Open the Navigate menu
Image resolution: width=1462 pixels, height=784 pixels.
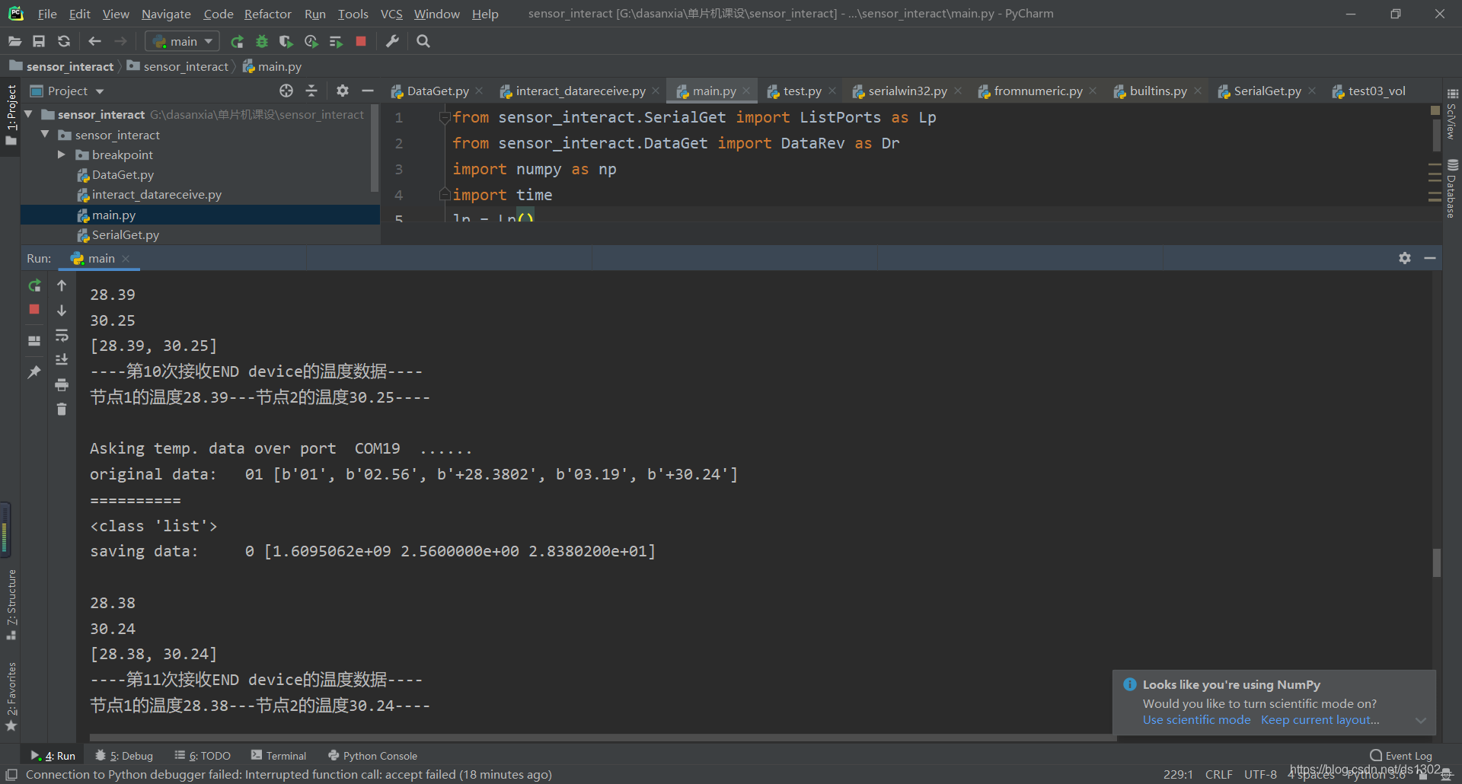pyautogui.click(x=166, y=14)
